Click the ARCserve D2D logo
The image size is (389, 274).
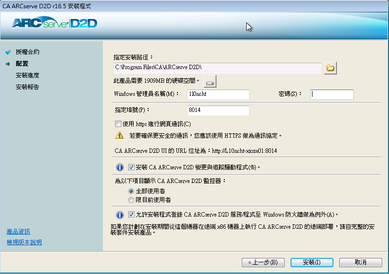[x=54, y=23]
